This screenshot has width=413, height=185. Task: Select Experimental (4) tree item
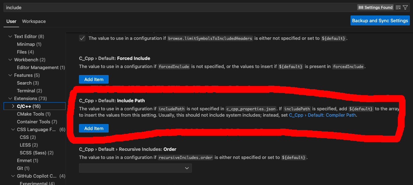[37, 184]
